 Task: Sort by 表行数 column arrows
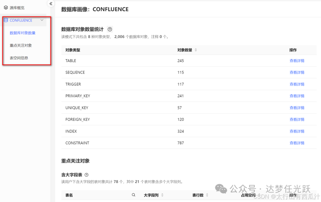pos(207,195)
